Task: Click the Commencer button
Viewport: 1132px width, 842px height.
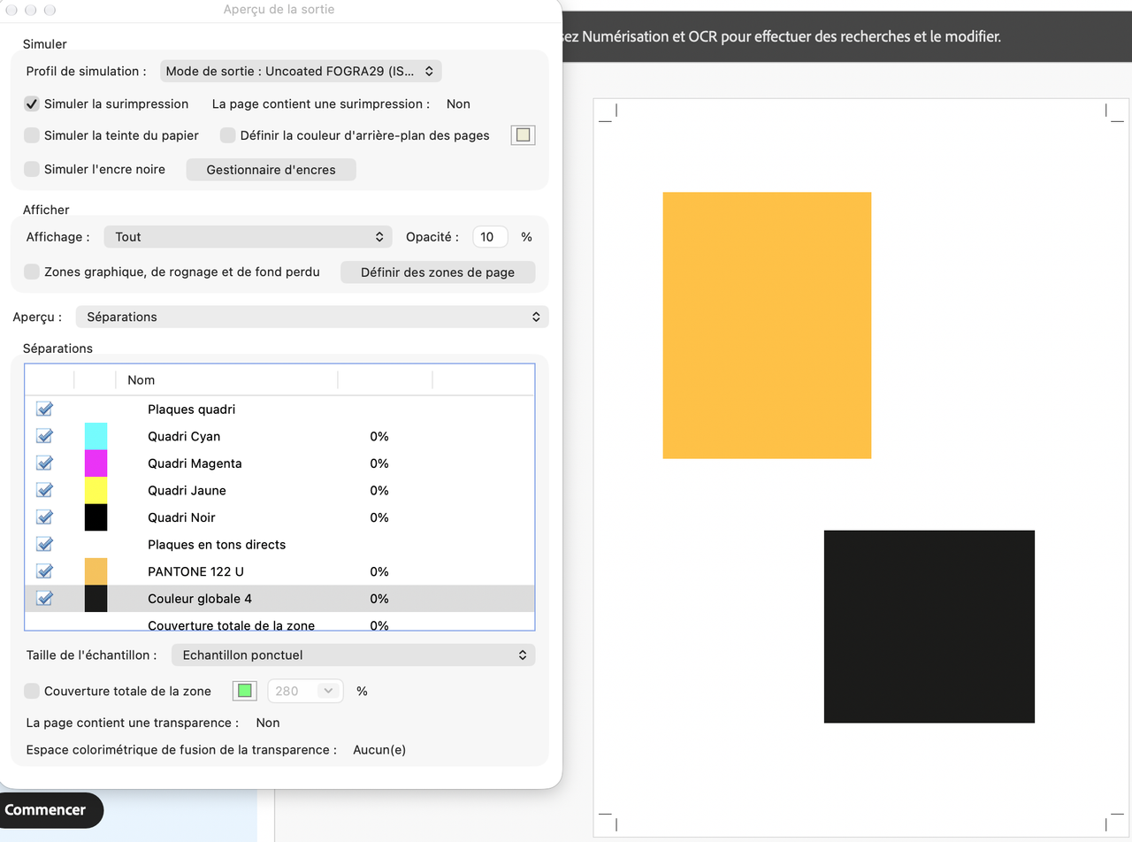Action: (46, 810)
